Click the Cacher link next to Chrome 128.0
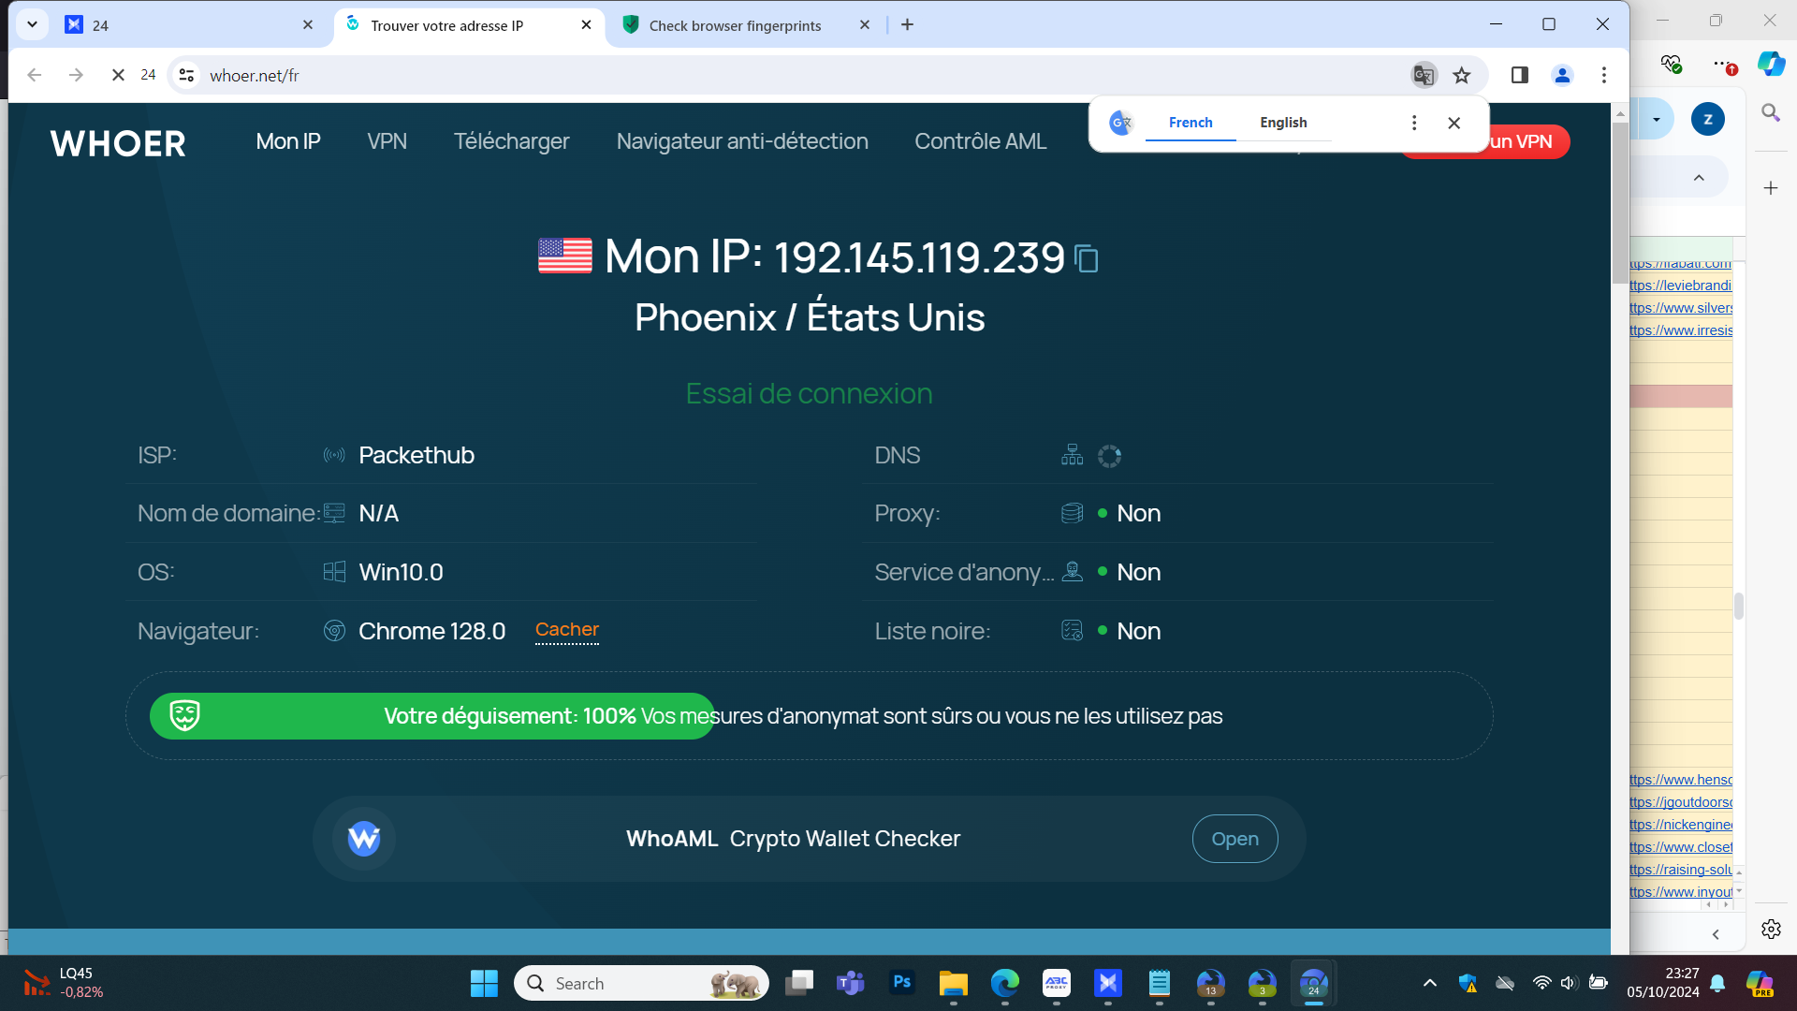 pyautogui.click(x=566, y=630)
